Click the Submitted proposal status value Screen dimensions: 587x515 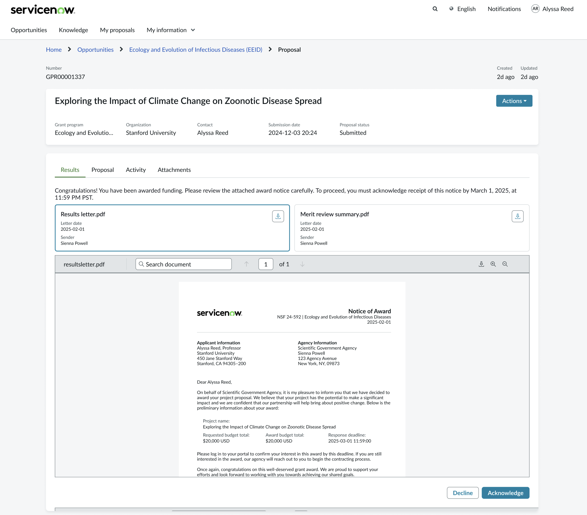[x=353, y=133]
